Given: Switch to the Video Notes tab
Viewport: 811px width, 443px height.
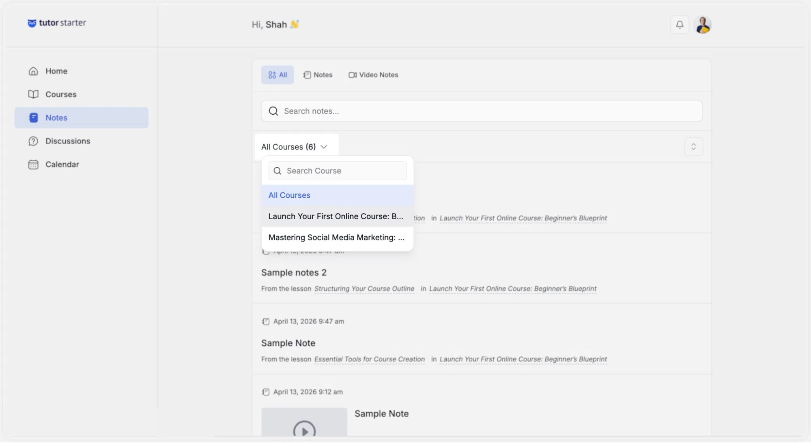Looking at the screenshot, I should pyautogui.click(x=373, y=75).
